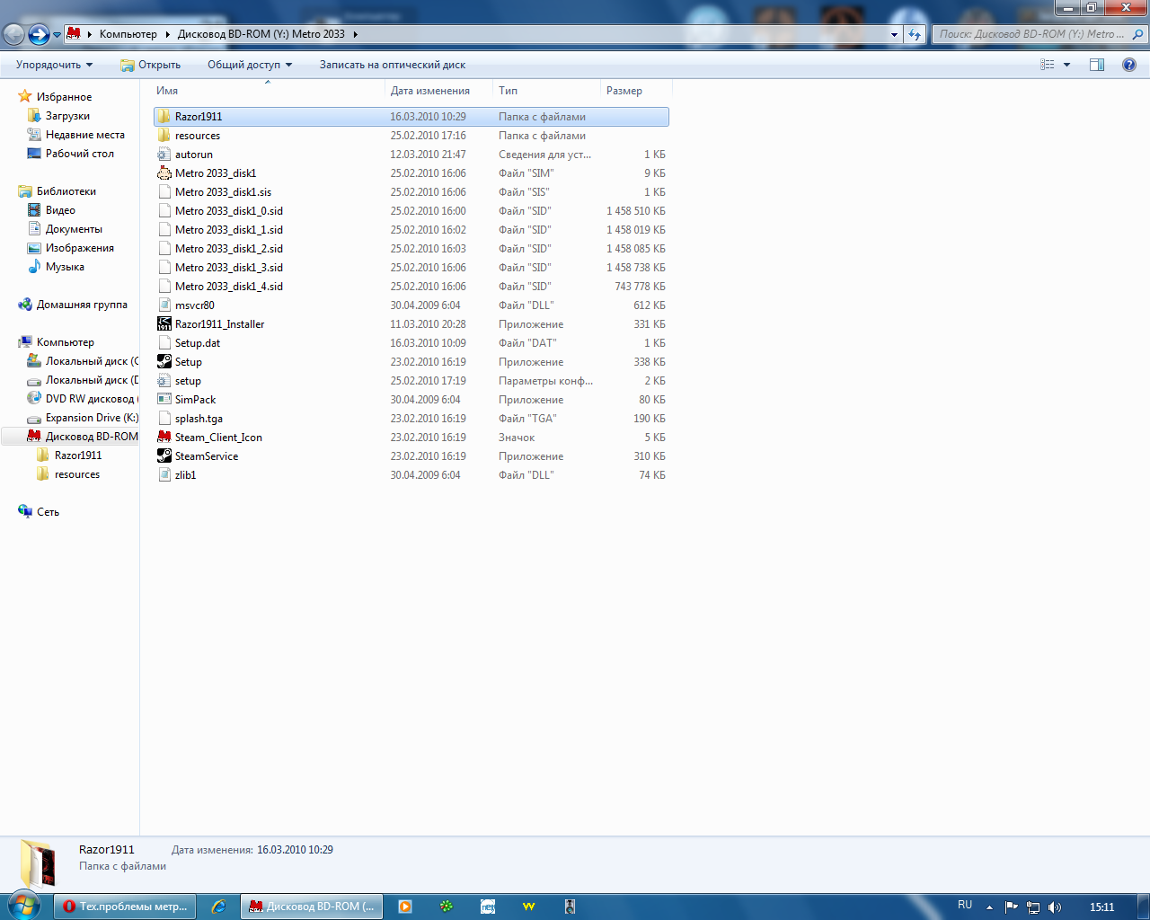Select the Metro 2033_disk1_4.sid file

click(x=228, y=287)
